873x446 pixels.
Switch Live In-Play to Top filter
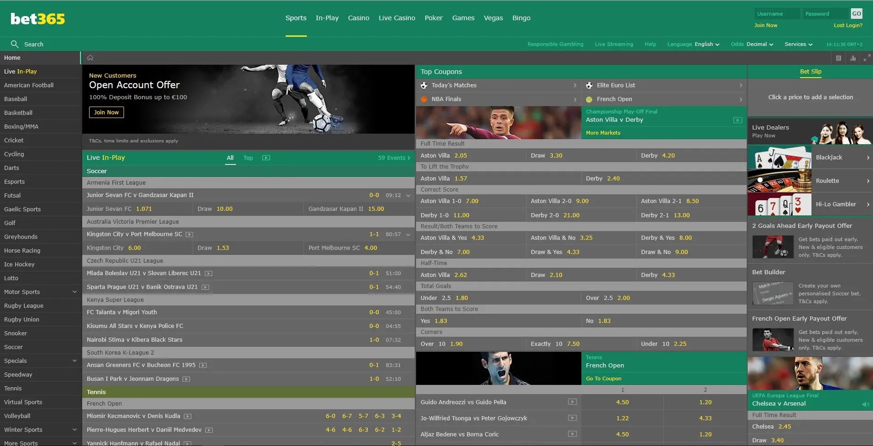point(248,158)
